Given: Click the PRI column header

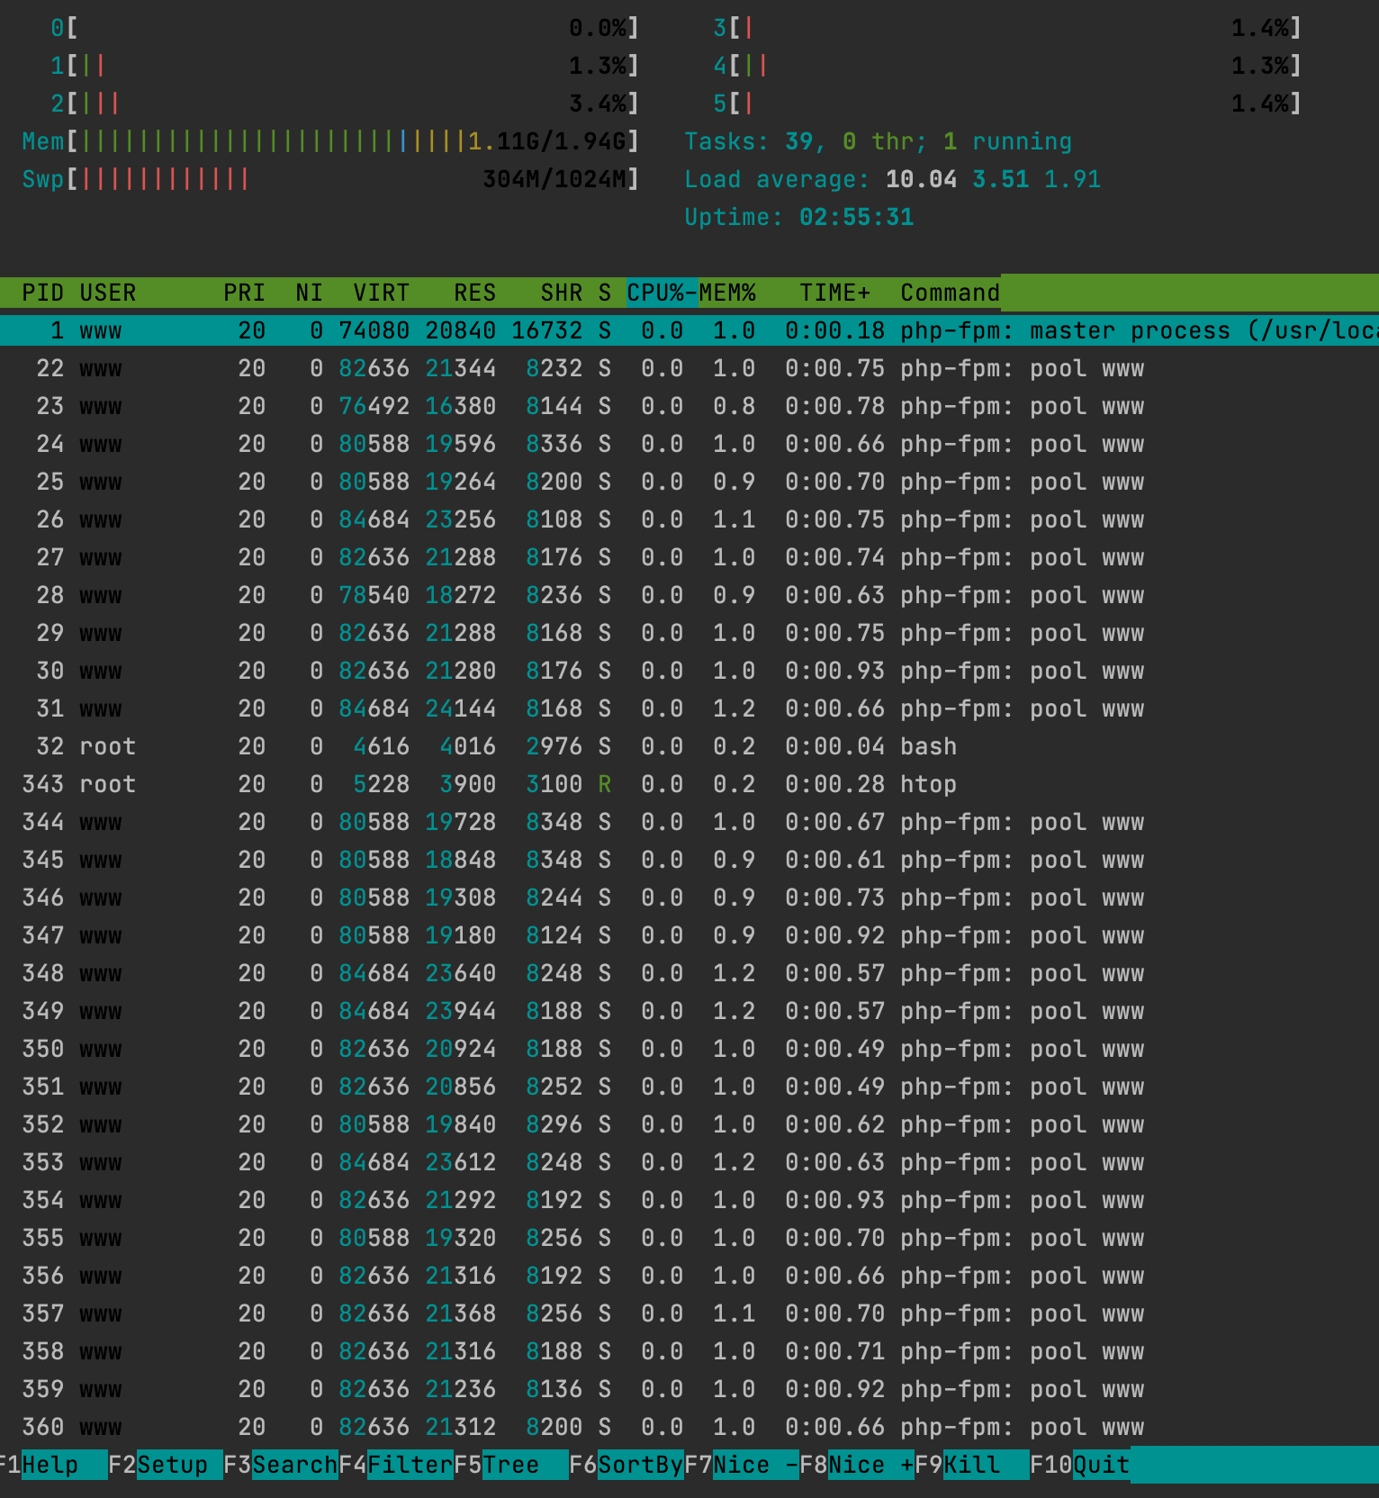Looking at the screenshot, I should pyautogui.click(x=244, y=293).
